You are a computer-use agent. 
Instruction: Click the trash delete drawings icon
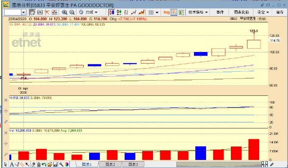click(x=39, y=164)
